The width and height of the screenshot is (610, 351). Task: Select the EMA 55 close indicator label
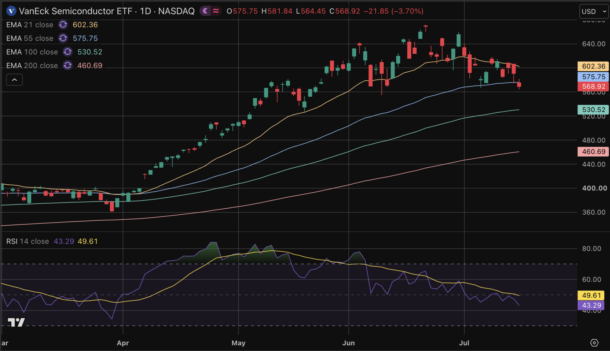tap(30, 38)
